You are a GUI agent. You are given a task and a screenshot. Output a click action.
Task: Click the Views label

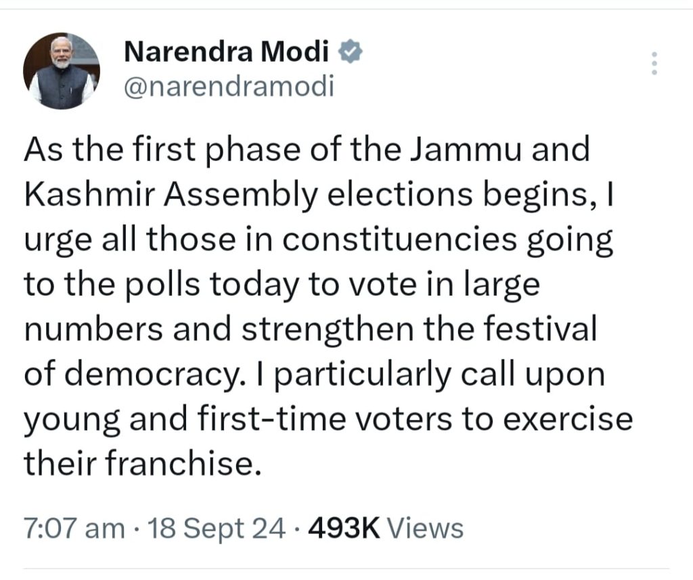428,528
